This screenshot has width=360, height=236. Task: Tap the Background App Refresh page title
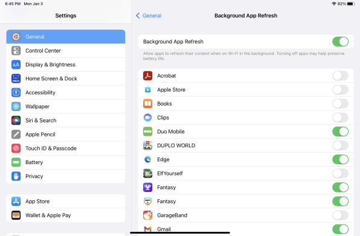[246, 16]
